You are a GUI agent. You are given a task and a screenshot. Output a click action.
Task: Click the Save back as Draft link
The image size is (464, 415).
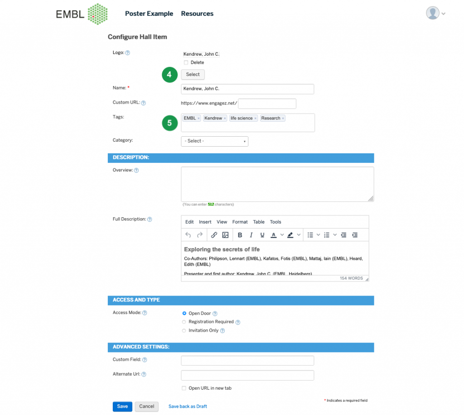(x=188, y=406)
